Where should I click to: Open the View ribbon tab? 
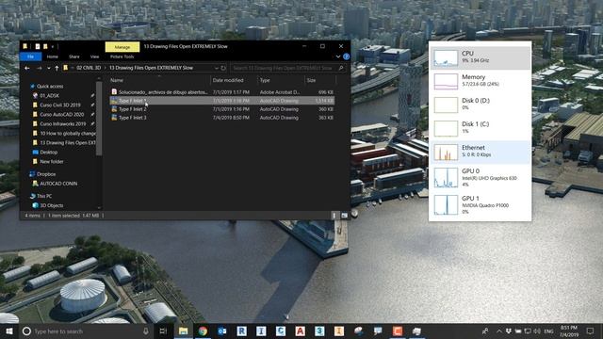94,56
